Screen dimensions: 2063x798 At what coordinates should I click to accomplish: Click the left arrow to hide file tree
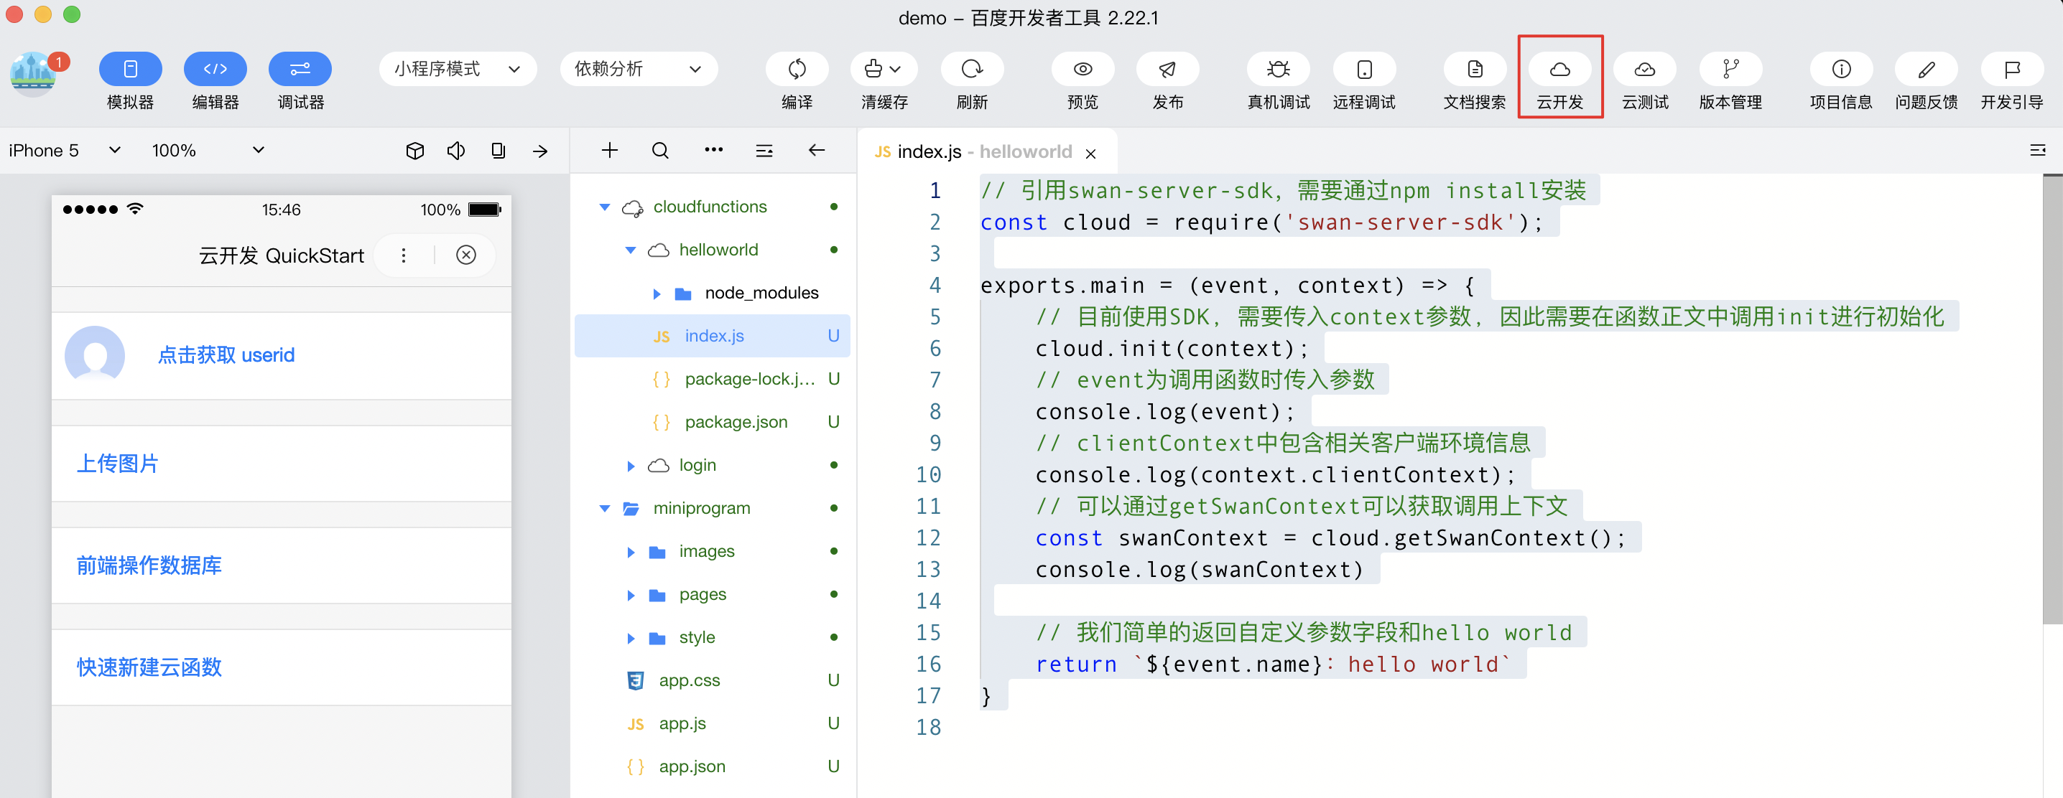pyautogui.click(x=816, y=151)
